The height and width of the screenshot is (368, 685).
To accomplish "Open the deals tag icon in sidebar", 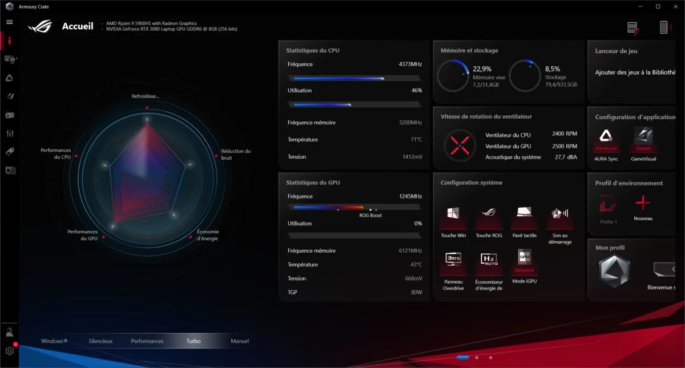I will click(10, 152).
